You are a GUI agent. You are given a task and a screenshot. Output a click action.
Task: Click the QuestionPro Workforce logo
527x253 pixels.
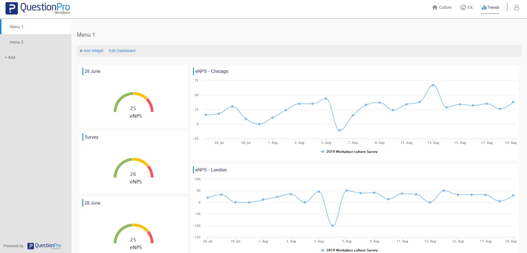pos(38,8)
